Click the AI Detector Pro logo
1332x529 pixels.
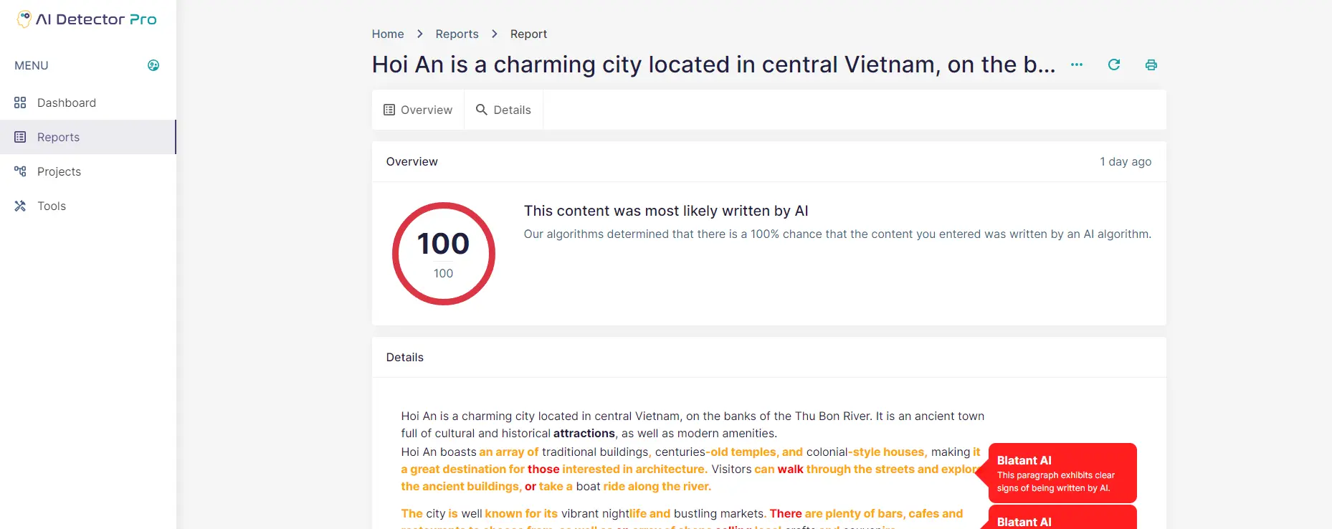pos(87,19)
